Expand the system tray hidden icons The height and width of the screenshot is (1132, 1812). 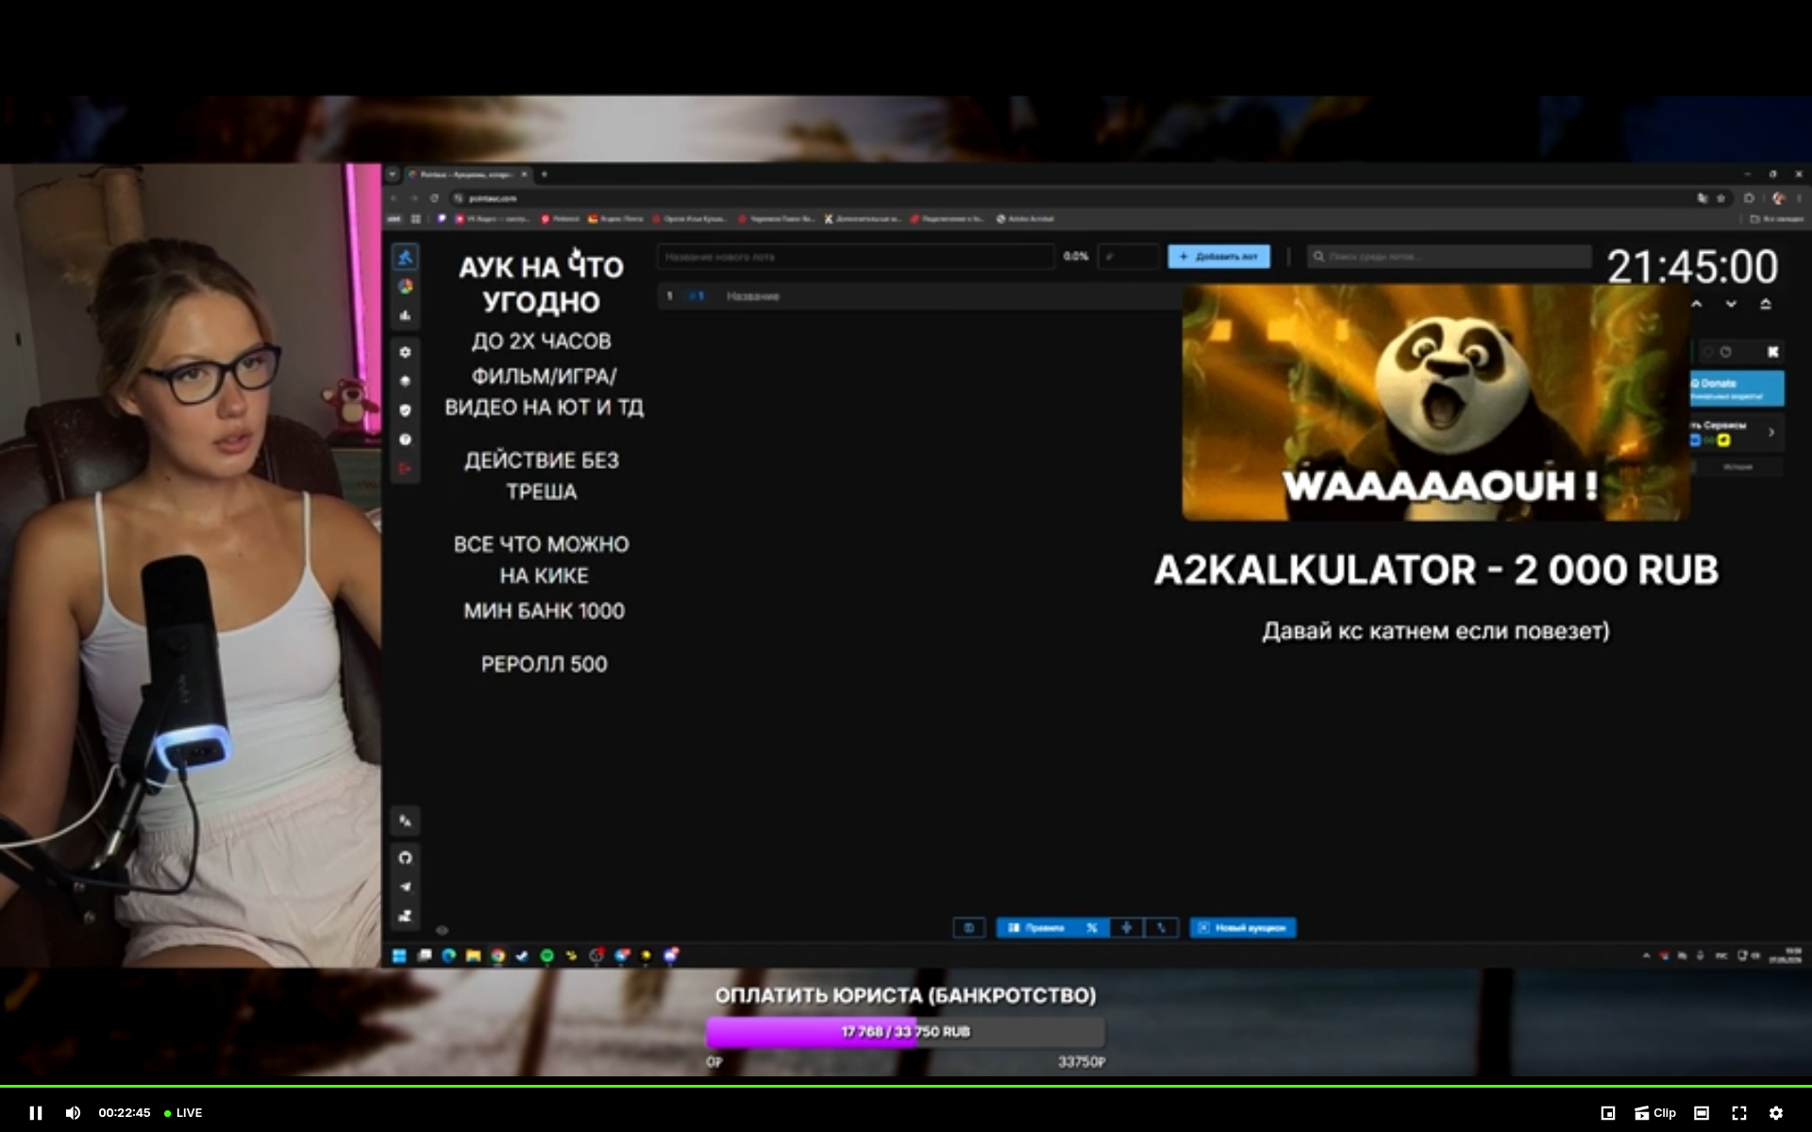coord(1647,956)
